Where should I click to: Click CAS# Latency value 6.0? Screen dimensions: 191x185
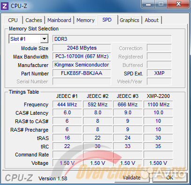[67, 113]
